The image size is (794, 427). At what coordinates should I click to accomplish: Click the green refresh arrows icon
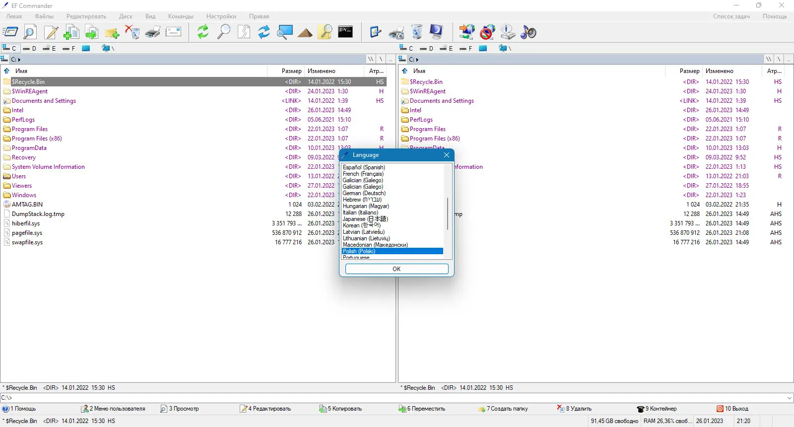click(203, 32)
